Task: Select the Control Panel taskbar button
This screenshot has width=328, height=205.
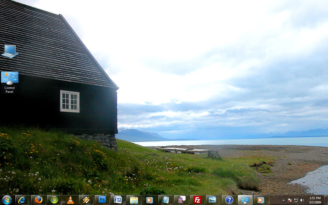Action: pos(245,200)
